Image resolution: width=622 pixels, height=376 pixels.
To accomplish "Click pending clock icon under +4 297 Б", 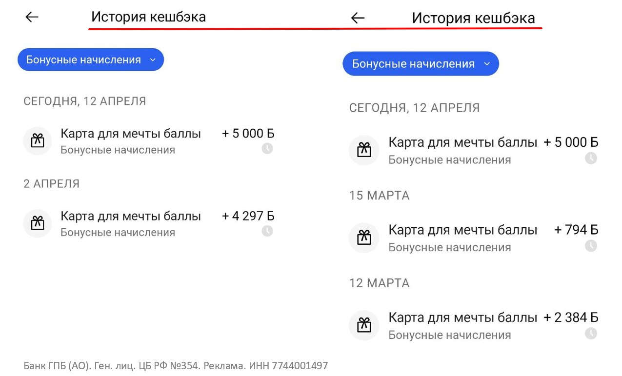I will pyautogui.click(x=267, y=231).
